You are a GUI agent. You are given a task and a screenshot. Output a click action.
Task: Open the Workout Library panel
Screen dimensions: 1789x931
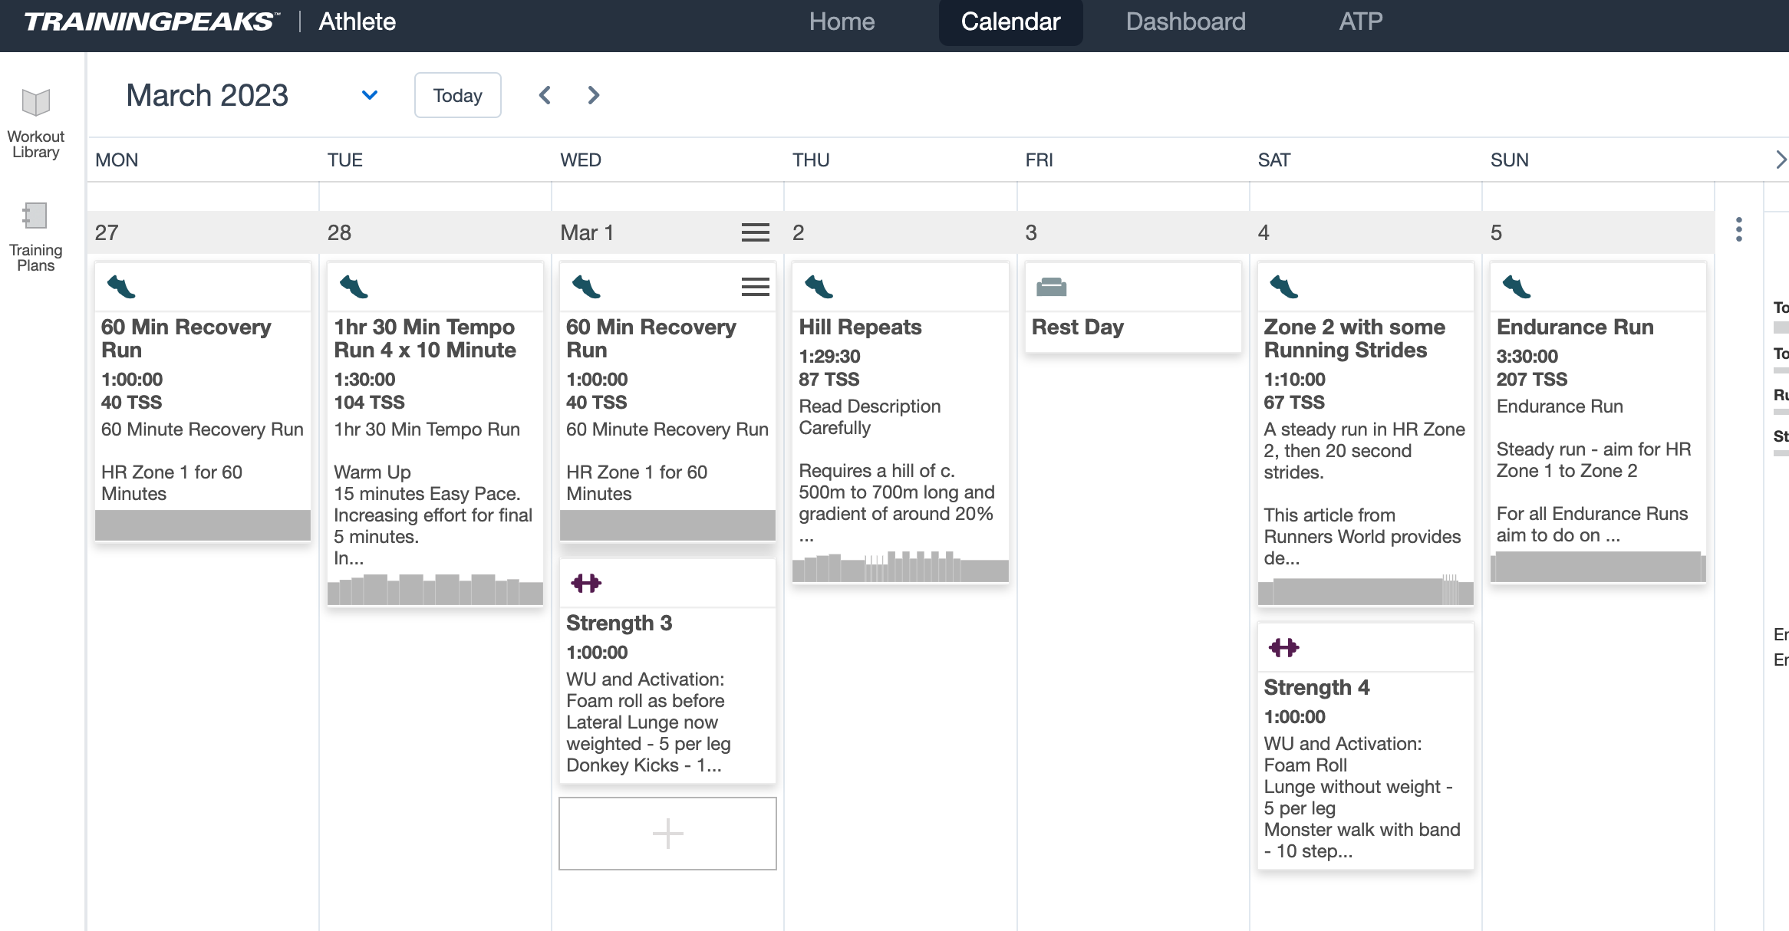[x=36, y=123]
